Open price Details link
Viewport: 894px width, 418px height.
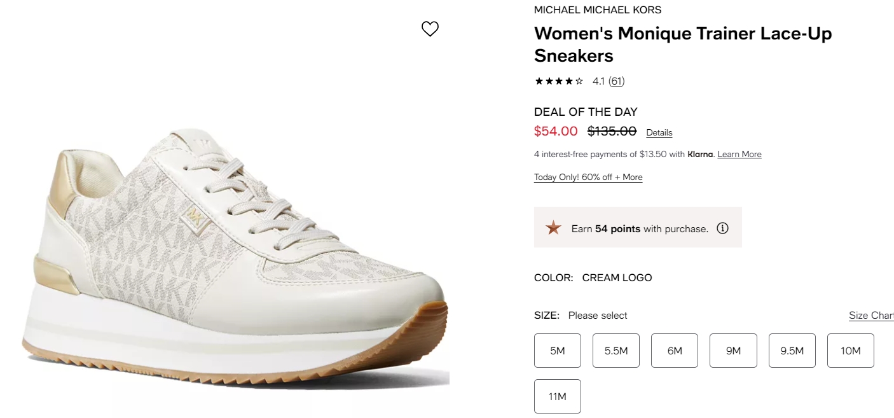pyautogui.click(x=659, y=132)
